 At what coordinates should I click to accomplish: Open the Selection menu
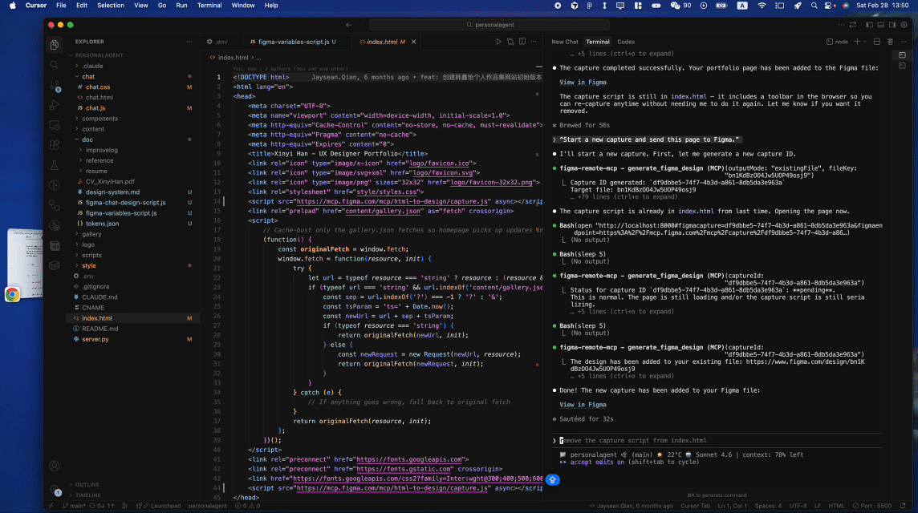(111, 6)
